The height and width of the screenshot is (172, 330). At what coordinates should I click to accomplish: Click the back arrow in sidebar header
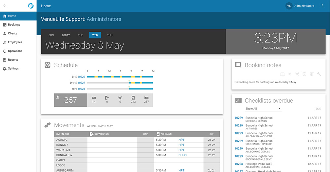(x=5, y=6)
